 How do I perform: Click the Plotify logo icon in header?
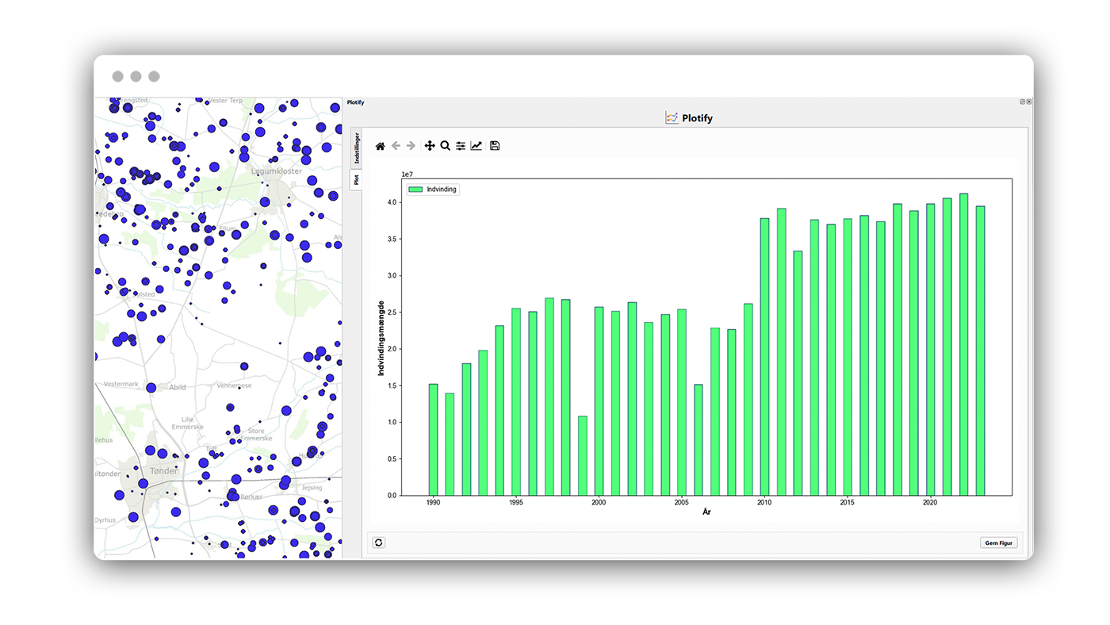click(x=672, y=118)
